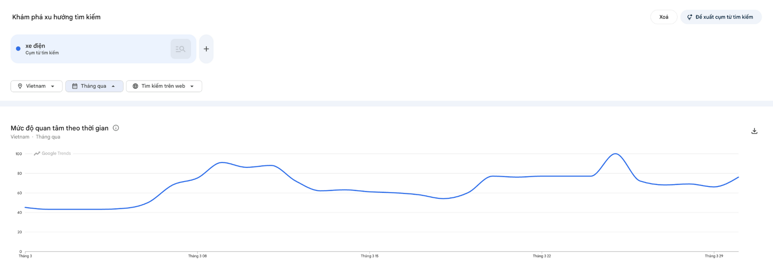
Task: Open the "Tháng qua" time range dropdown arrow
Action: click(113, 86)
